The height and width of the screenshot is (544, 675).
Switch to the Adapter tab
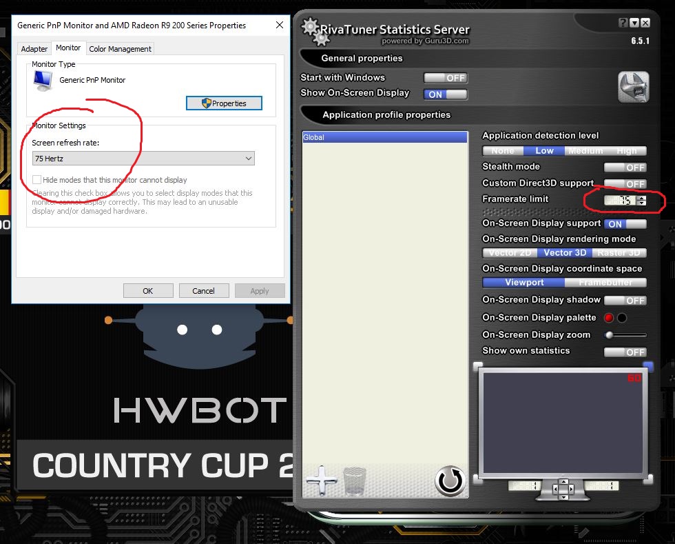[34, 49]
